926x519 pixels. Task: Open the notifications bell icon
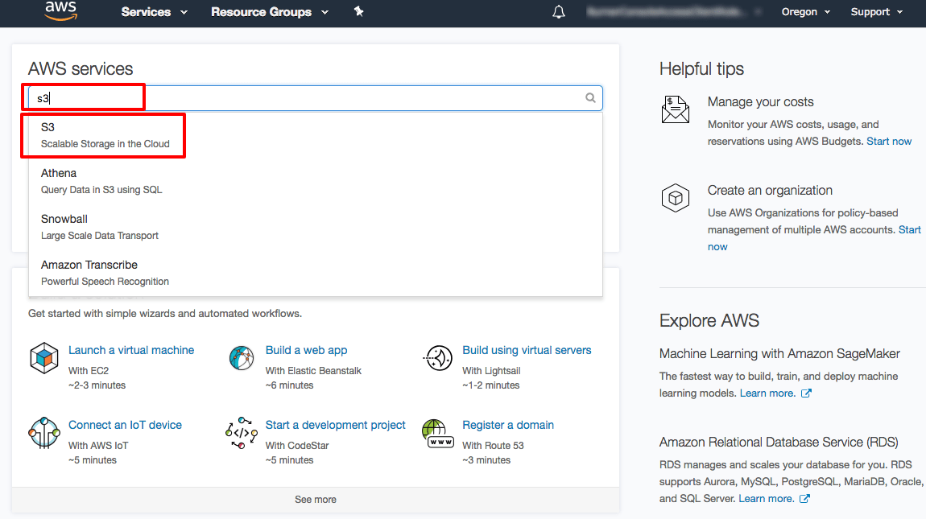(x=559, y=12)
